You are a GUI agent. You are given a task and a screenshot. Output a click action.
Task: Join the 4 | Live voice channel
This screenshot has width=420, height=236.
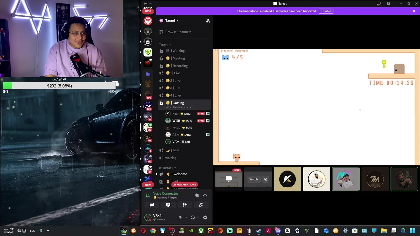pos(184,95)
